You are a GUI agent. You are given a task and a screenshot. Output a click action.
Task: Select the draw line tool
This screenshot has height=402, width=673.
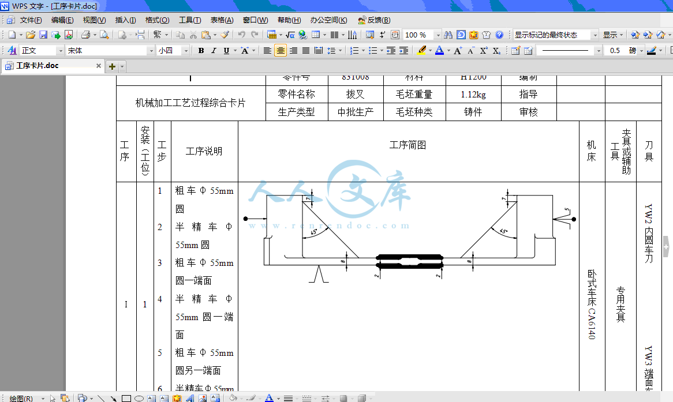[x=101, y=398]
